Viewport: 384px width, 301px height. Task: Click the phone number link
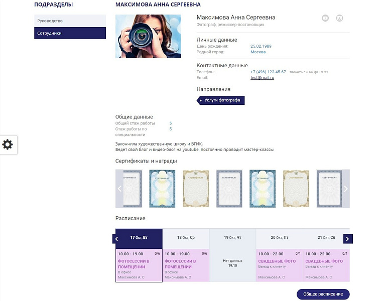(268, 72)
